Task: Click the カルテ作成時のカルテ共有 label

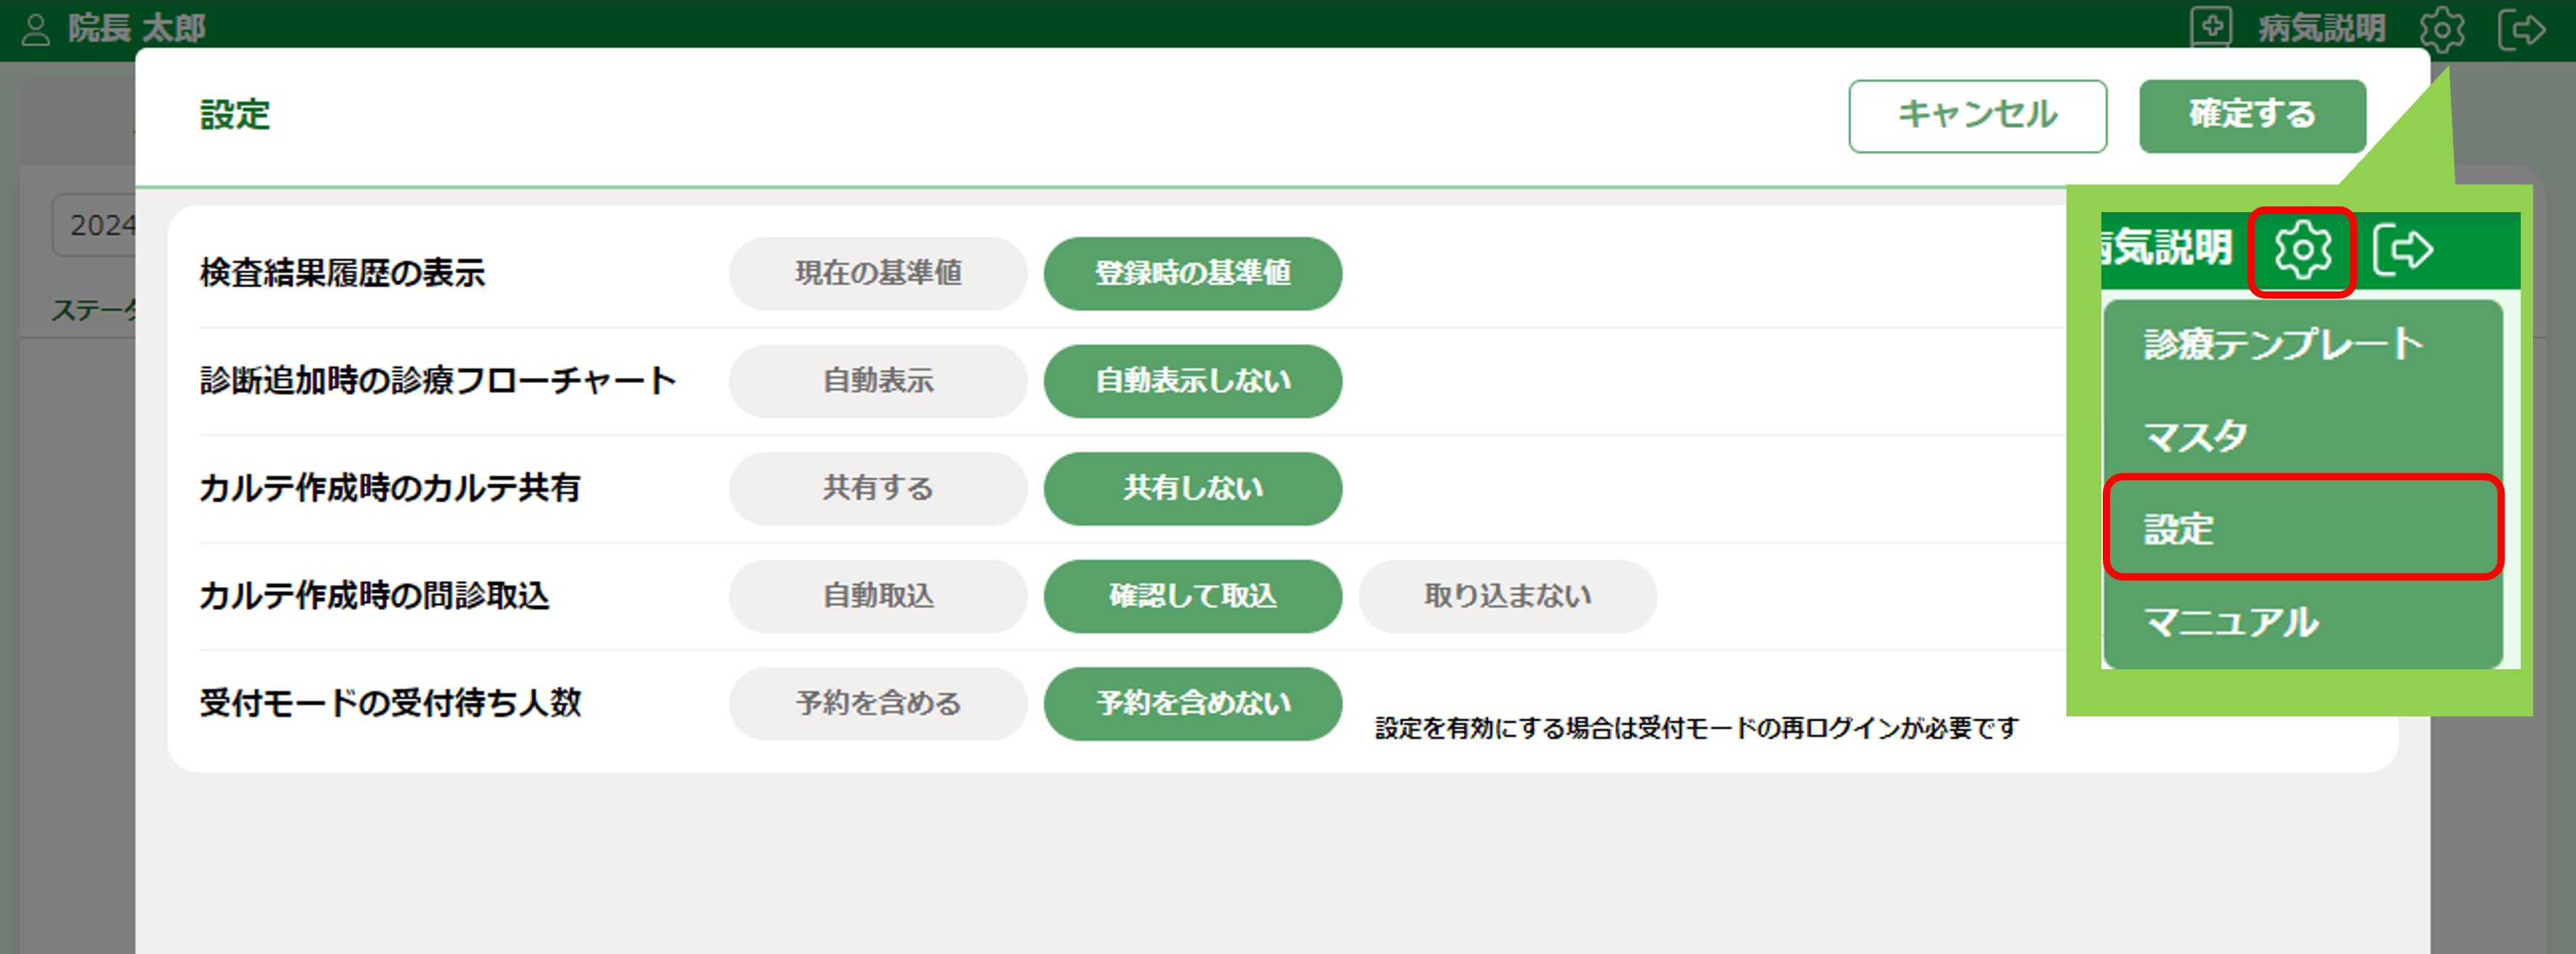Action: [390, 488]
